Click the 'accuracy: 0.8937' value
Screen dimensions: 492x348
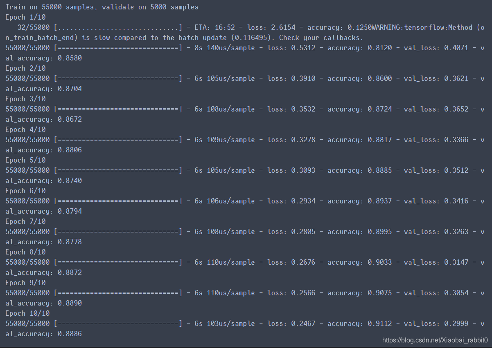click(x=359, y=201)
